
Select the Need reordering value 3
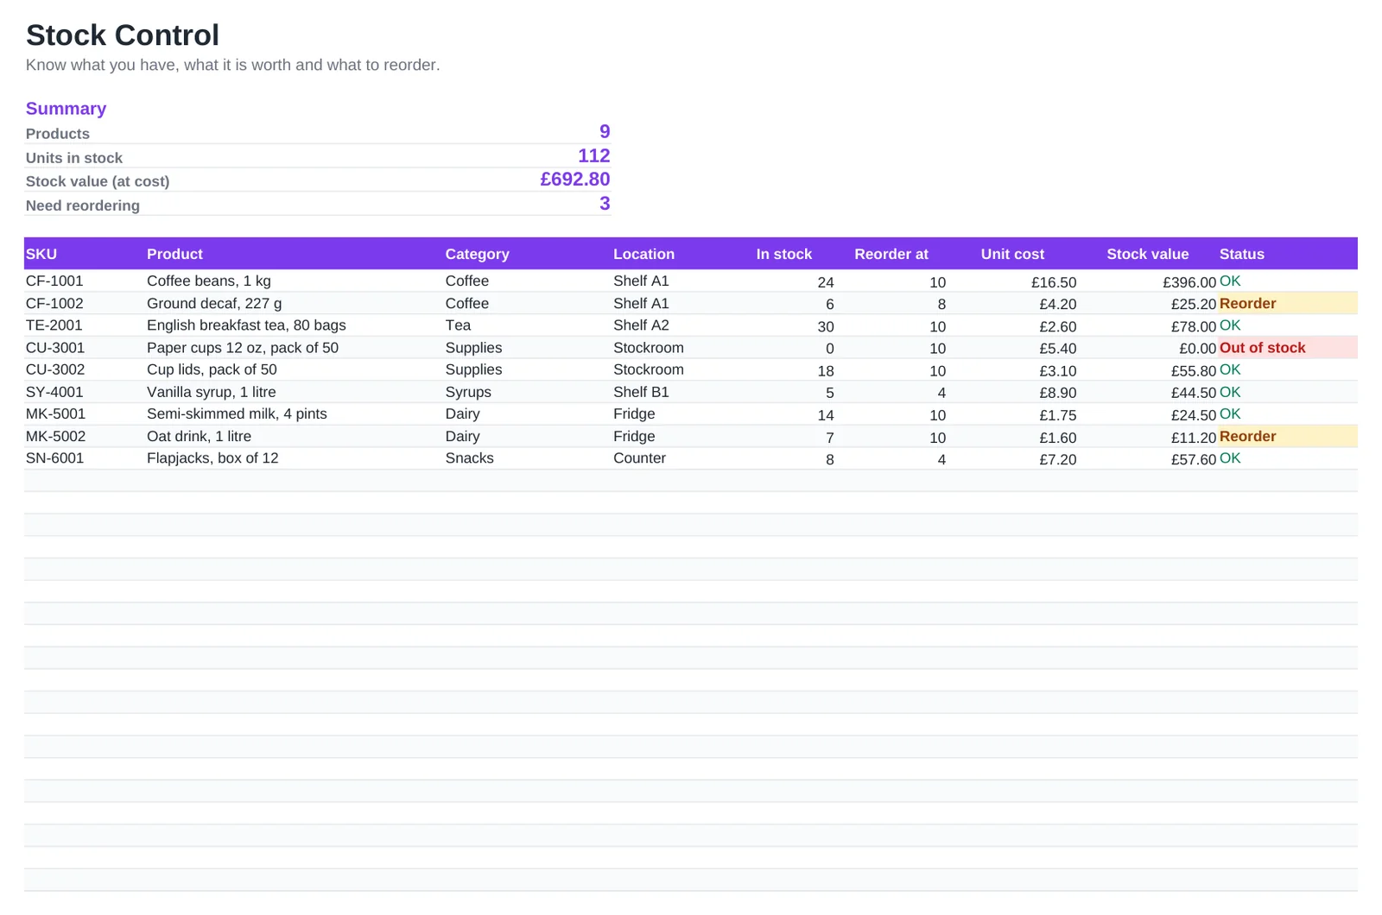point(605,203)
